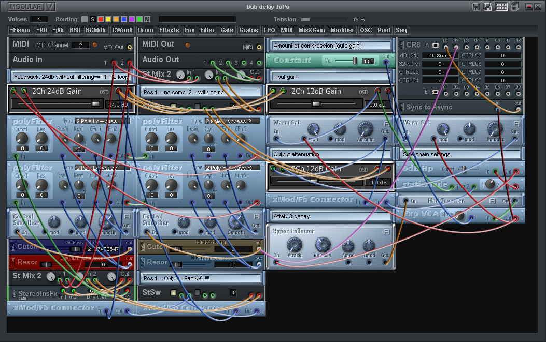Click Audio In jack number 1

pyautogui.click(x=114, y=63)
